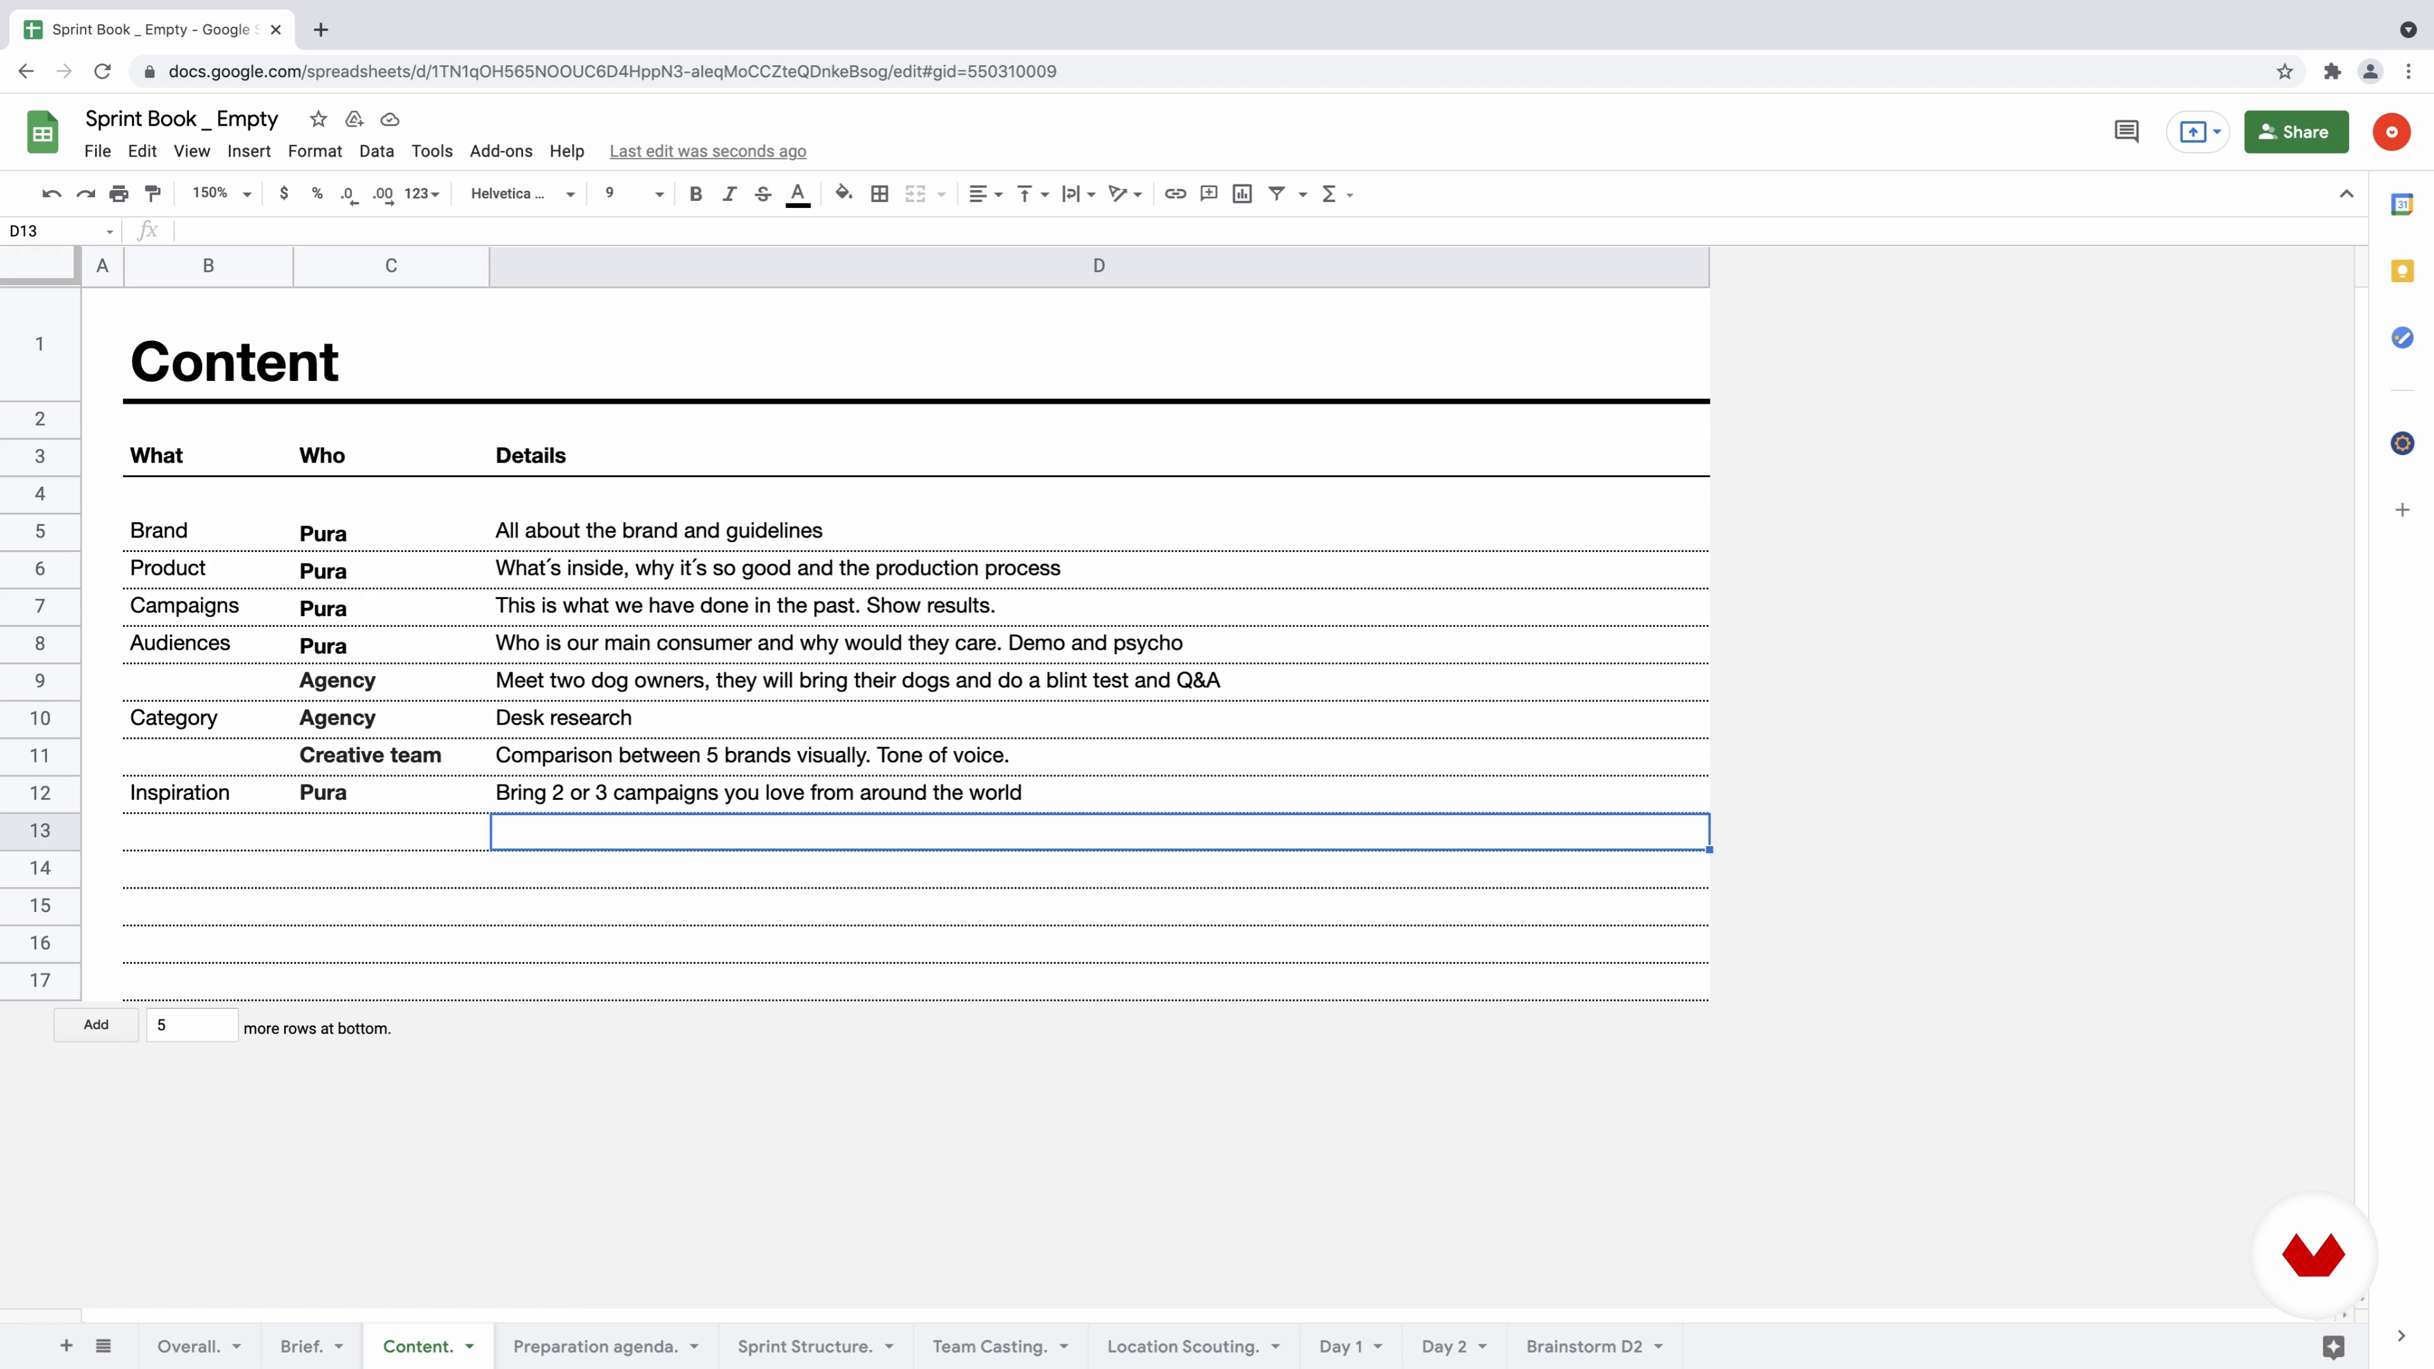This screenshot has height=1369, width=2434.
Task: Decrease decimal places
Action: [349, 194]
